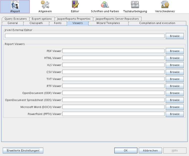
Task: Select the Editor options category
Action: (x=75, y=7)
